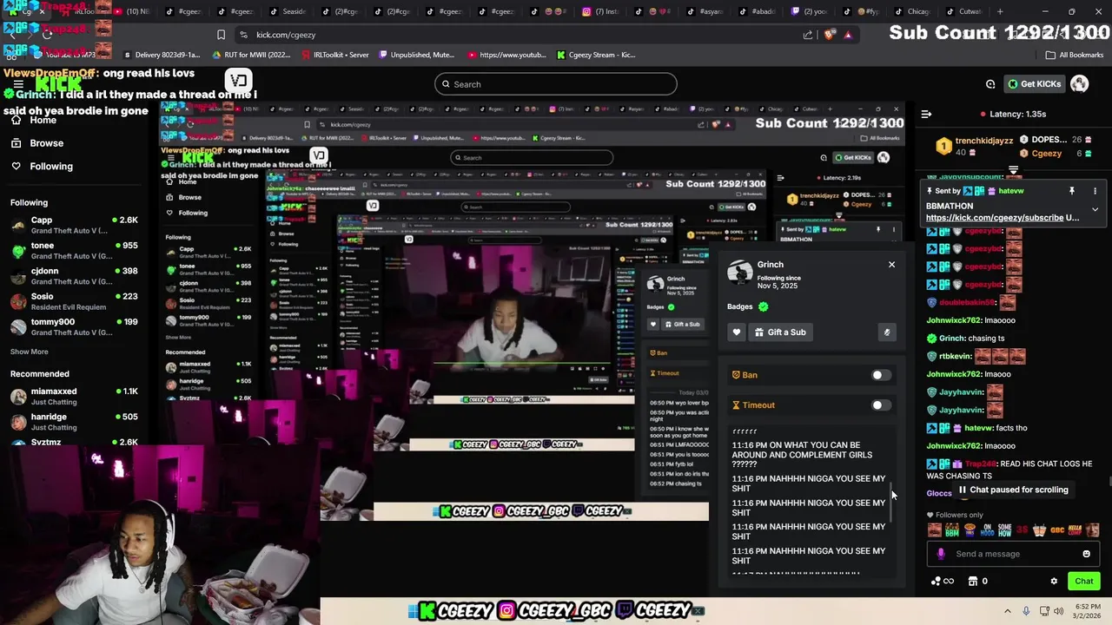Go to Home in sidebar
Viewport: 1112px width, 625px height.
[x=35, y=120]
